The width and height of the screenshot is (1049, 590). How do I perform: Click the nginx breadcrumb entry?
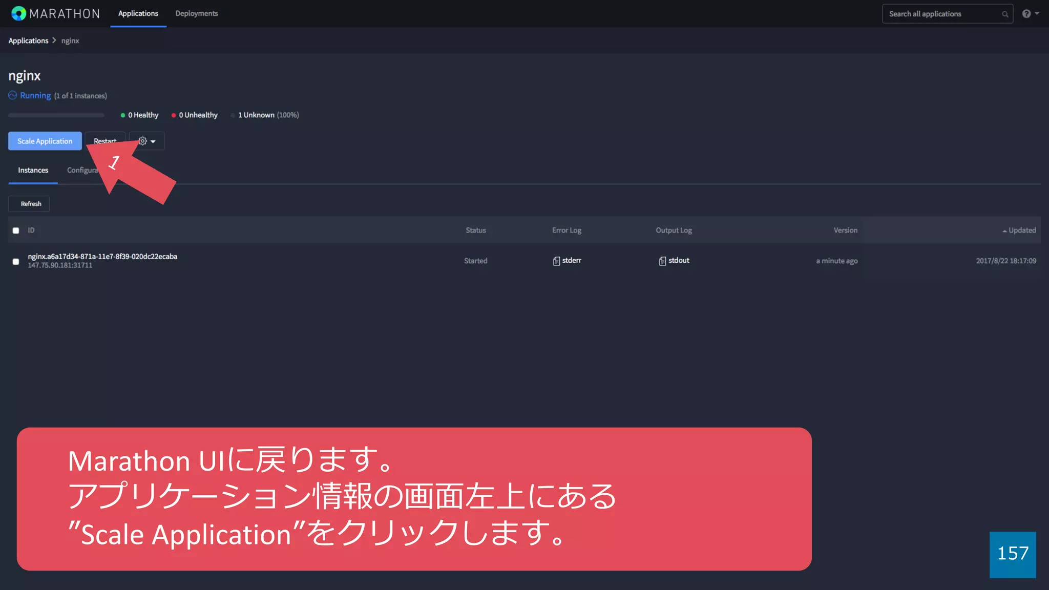70,40
